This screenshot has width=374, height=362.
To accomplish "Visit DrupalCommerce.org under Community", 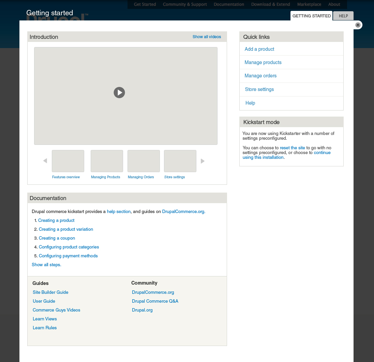I will [x=153, y=292].
